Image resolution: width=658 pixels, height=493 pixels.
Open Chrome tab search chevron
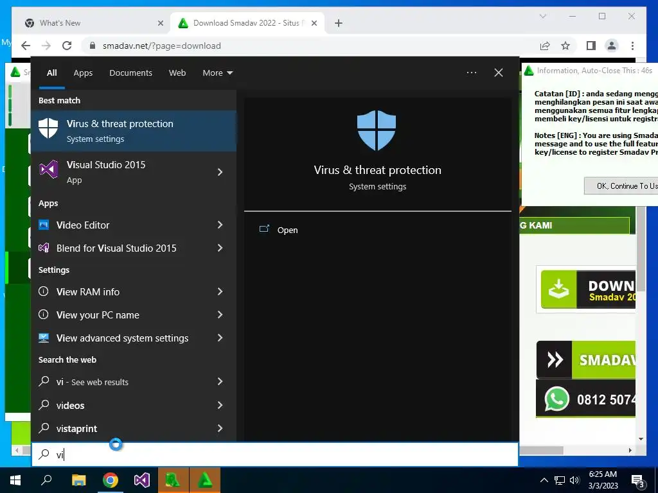tap(543, 16)
